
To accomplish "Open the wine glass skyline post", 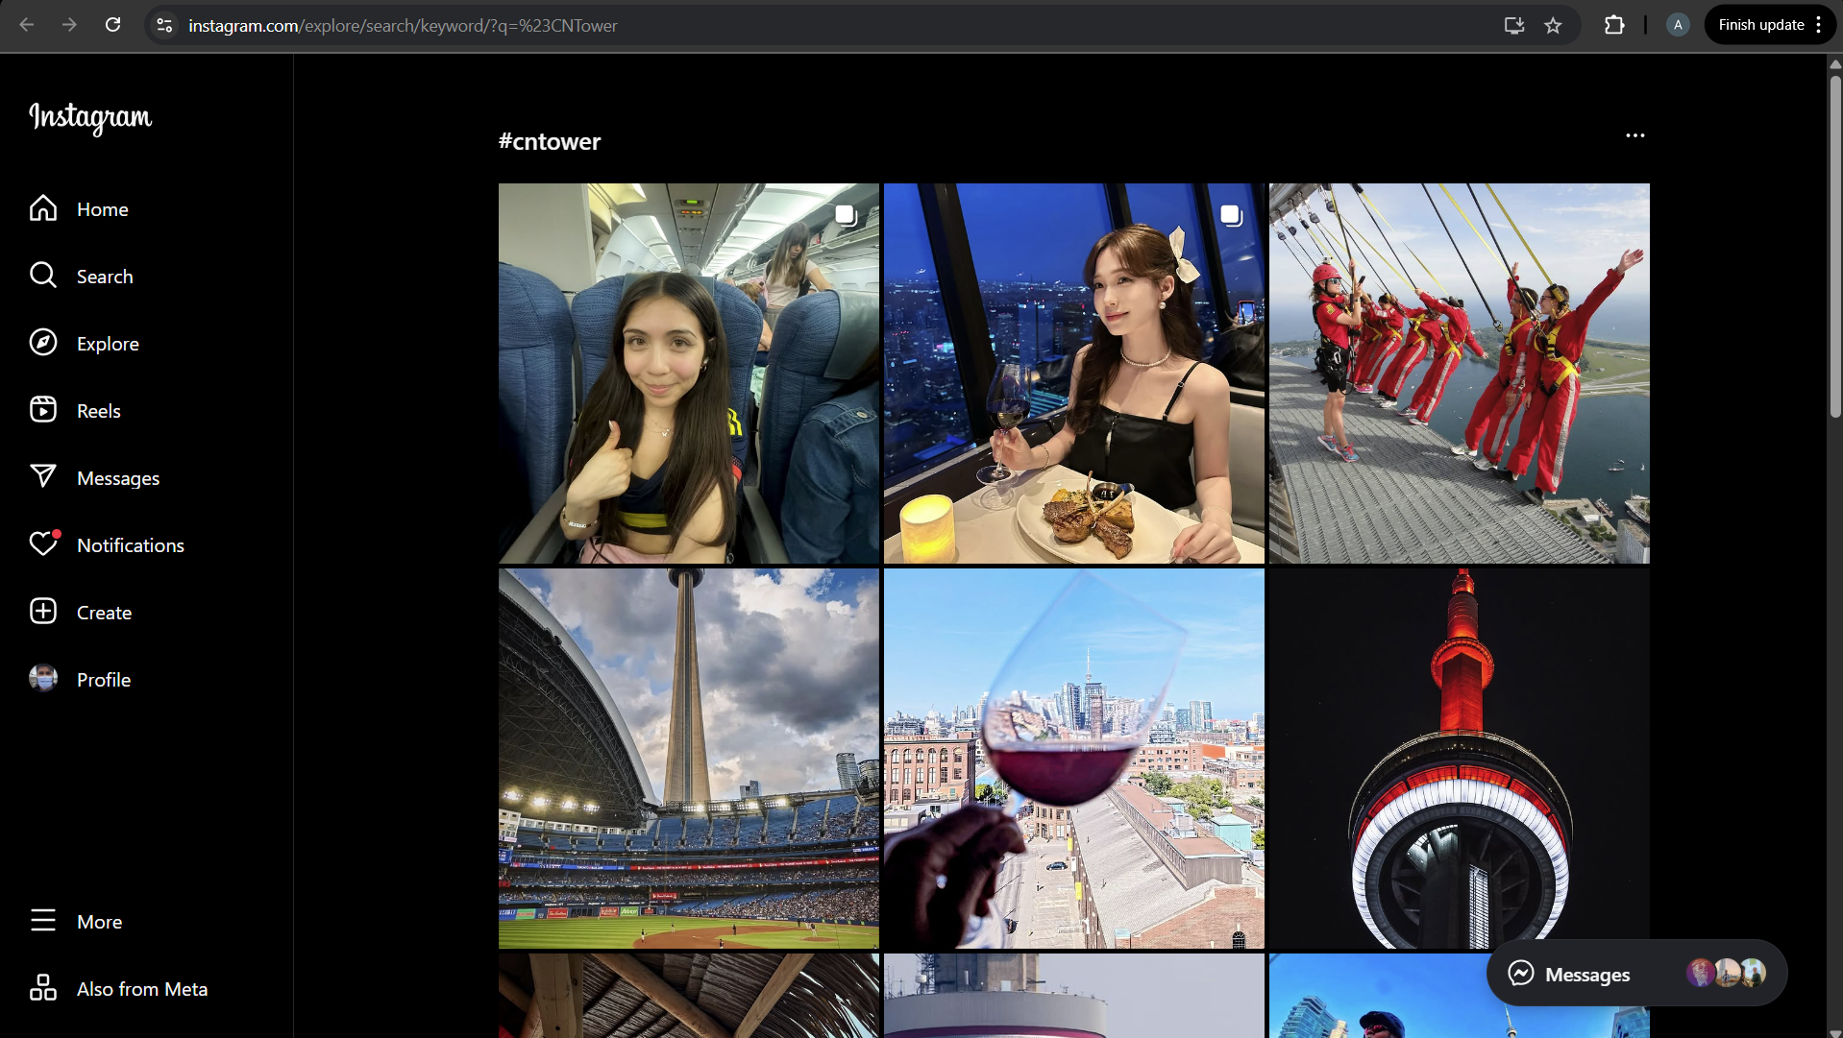I will pos(1073,759).
